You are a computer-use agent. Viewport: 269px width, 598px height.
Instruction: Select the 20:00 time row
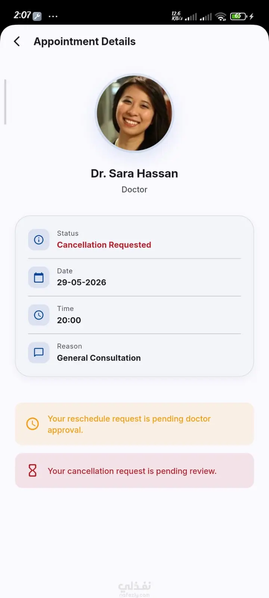[134, 315]
